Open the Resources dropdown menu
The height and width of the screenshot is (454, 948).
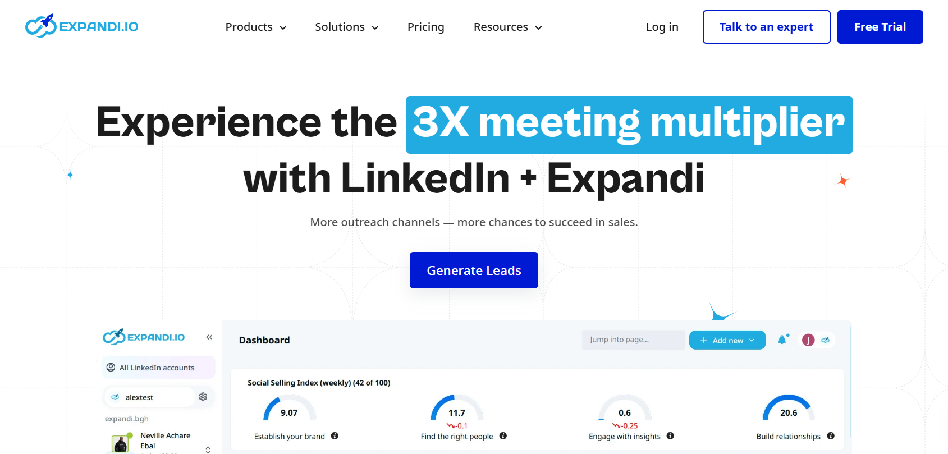pyautogui.click(x=507, y=27)
